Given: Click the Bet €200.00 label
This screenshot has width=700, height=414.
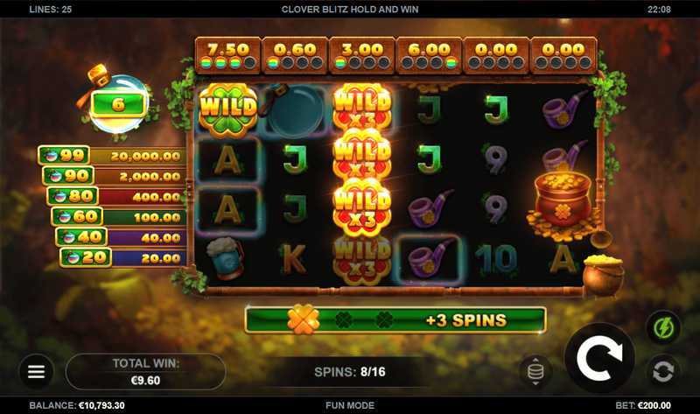Looking at the screenshot, I should coord(643,405).
